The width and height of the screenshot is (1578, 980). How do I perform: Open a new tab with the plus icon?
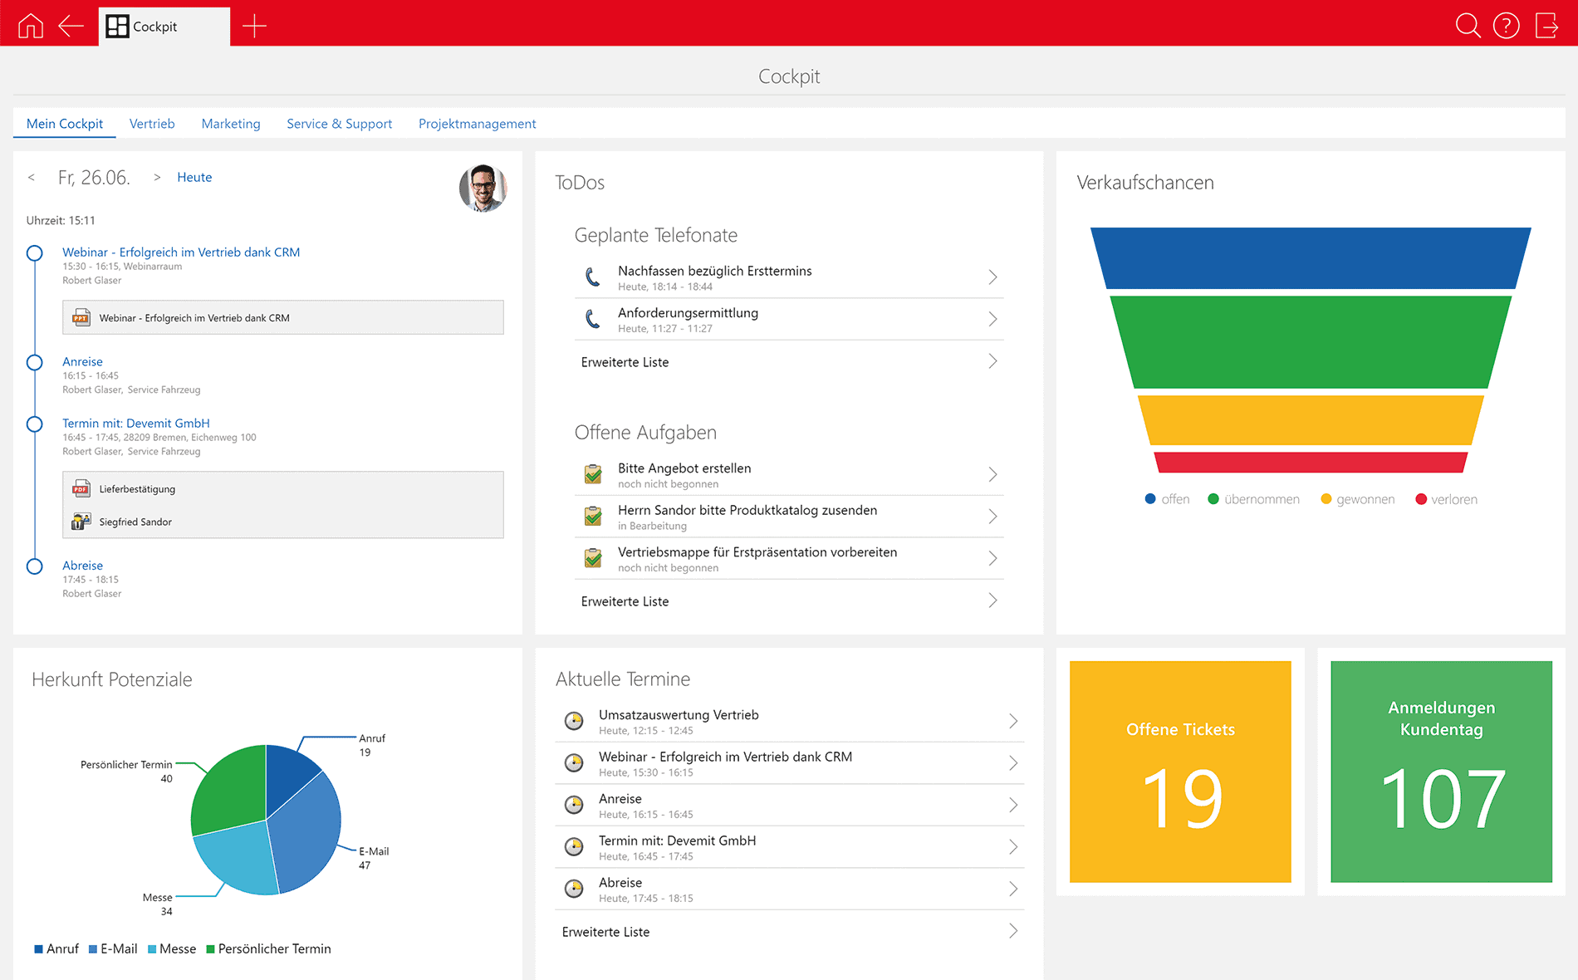click(x=254, y=26)
